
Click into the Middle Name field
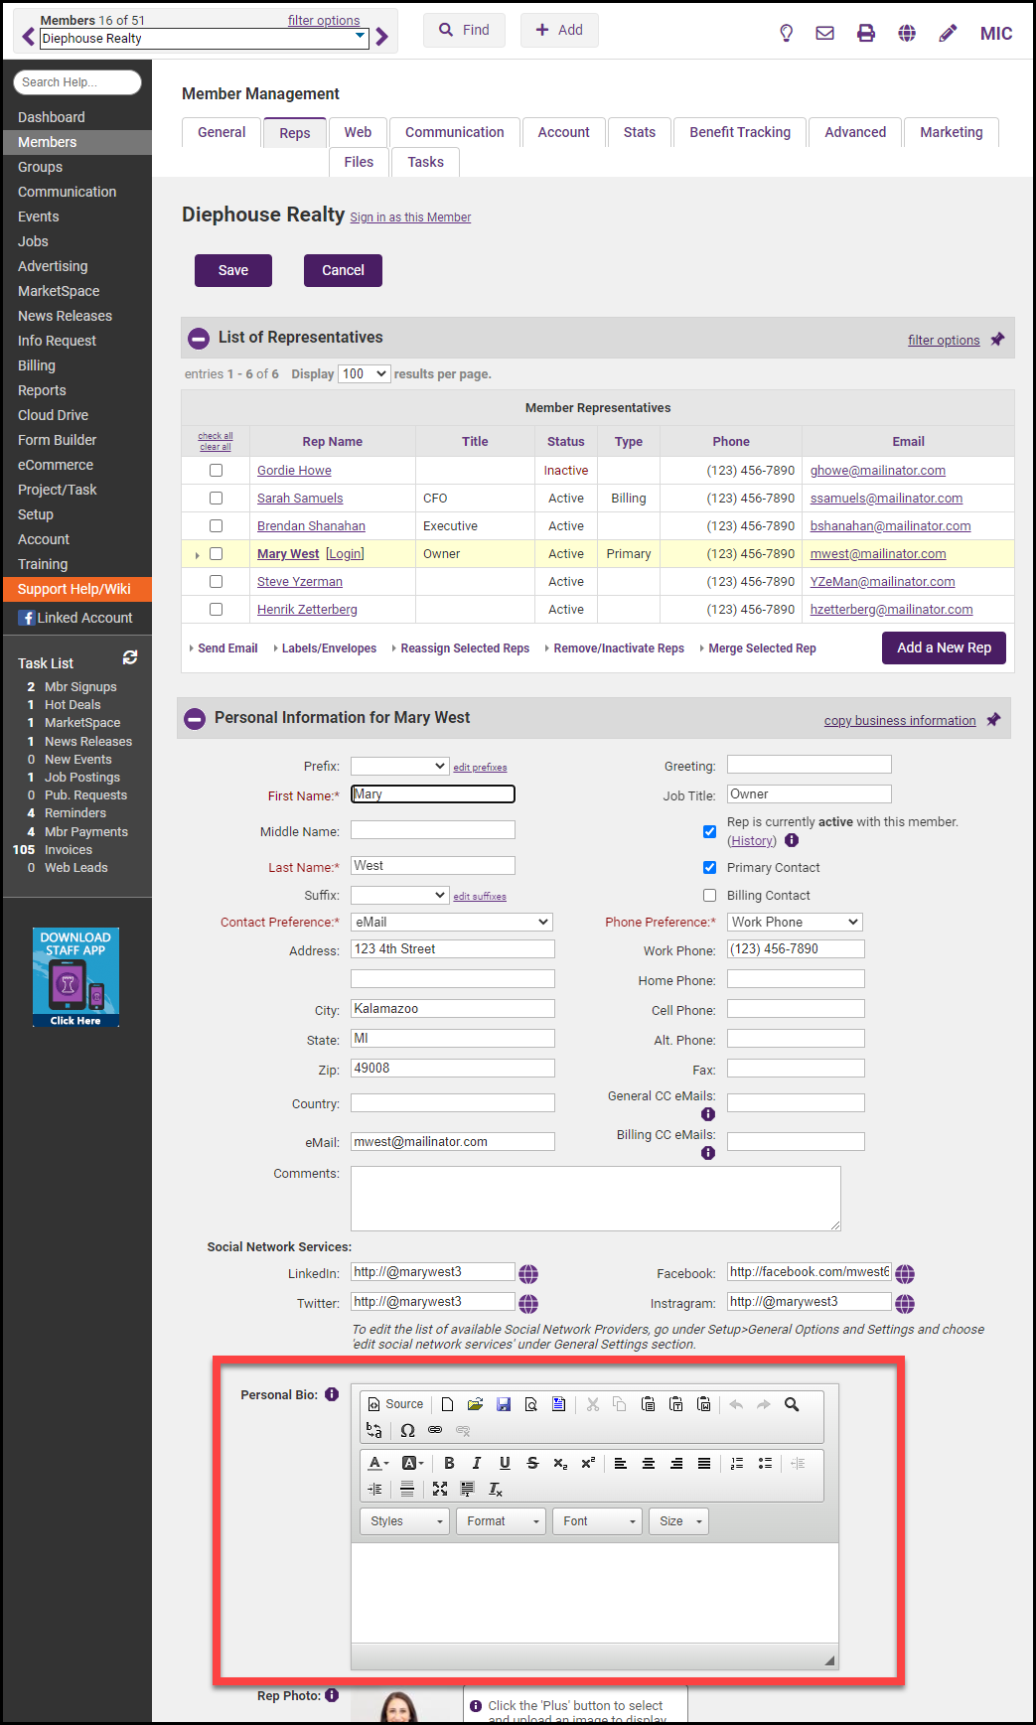point(433,830)
